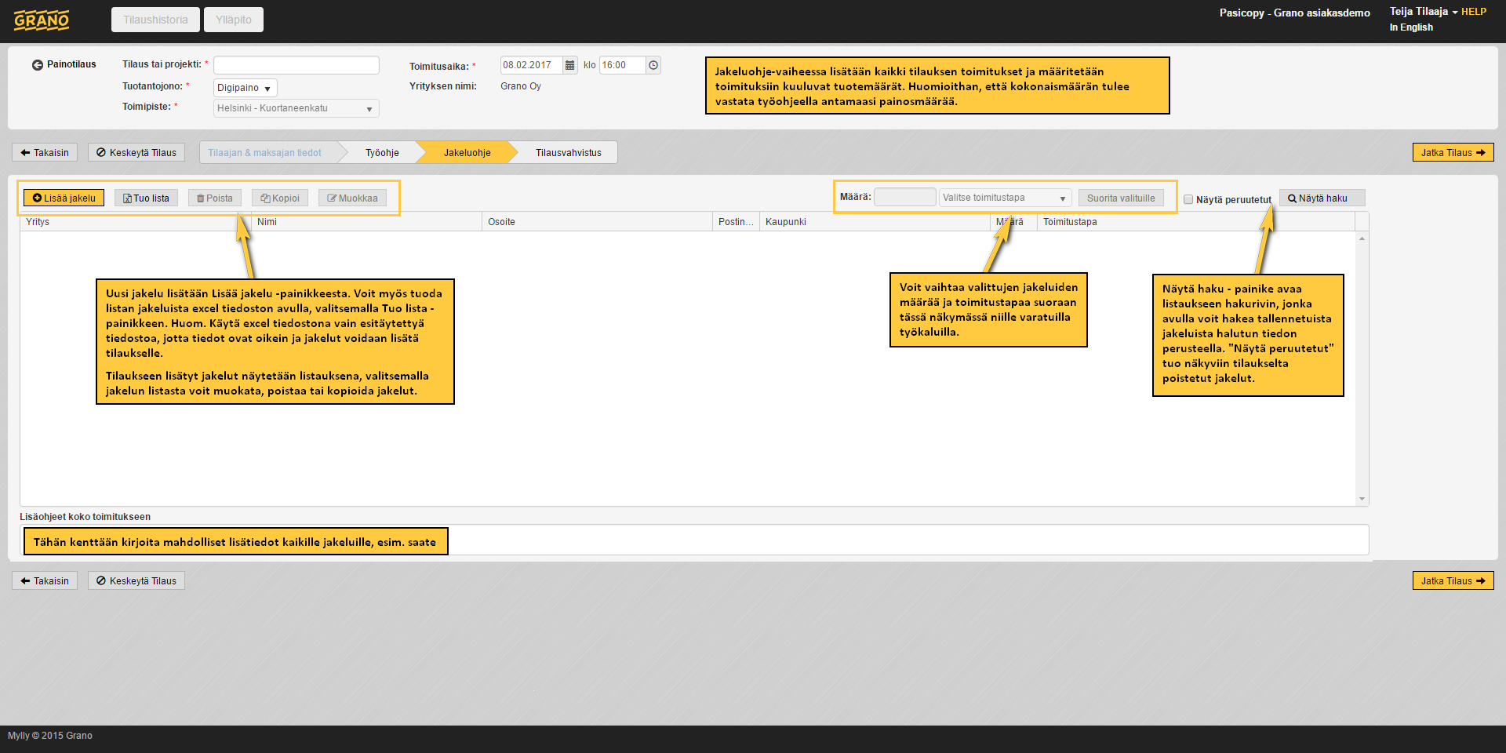Open the clock time picker icon
Image resolution: width=1506 pixels, height=753 pixels.
[653, 65]
